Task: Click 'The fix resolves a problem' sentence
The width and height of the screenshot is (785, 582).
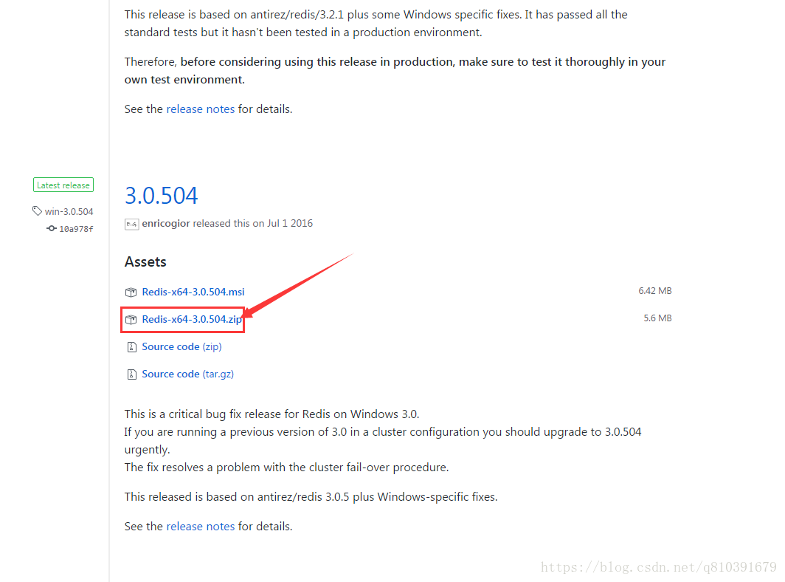Action: pyautogui.click(x=286, y=468)
